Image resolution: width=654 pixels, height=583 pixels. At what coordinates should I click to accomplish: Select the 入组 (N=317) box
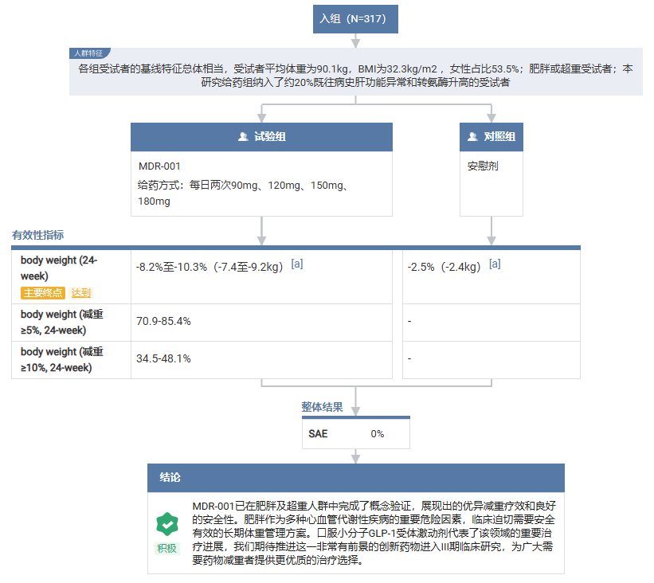click(x=355, y=19)
